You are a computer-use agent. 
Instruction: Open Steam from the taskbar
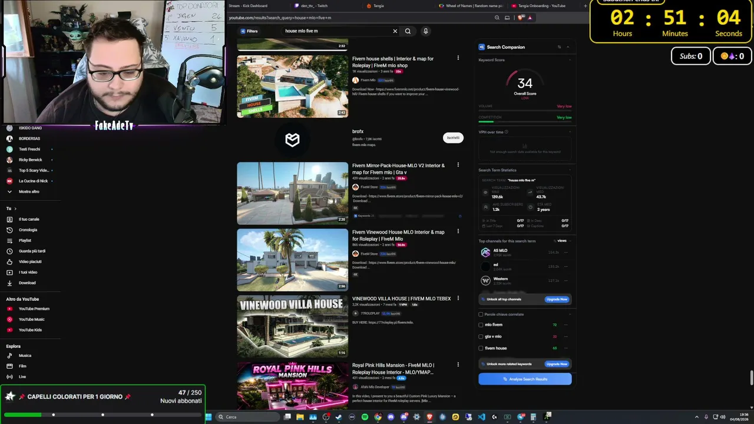click(x=339, y=417)
